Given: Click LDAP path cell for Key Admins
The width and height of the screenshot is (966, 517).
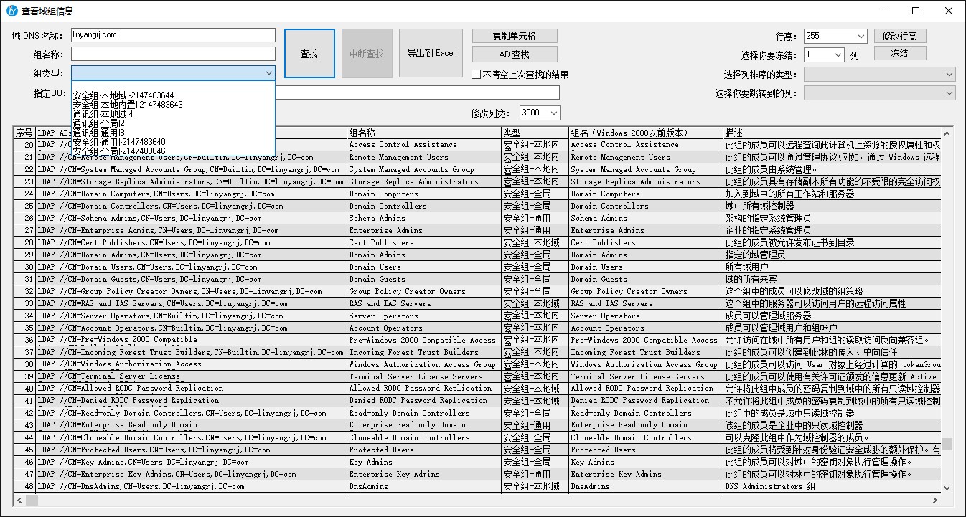Looking at the screenshot, I should click(x=191, y=462).
